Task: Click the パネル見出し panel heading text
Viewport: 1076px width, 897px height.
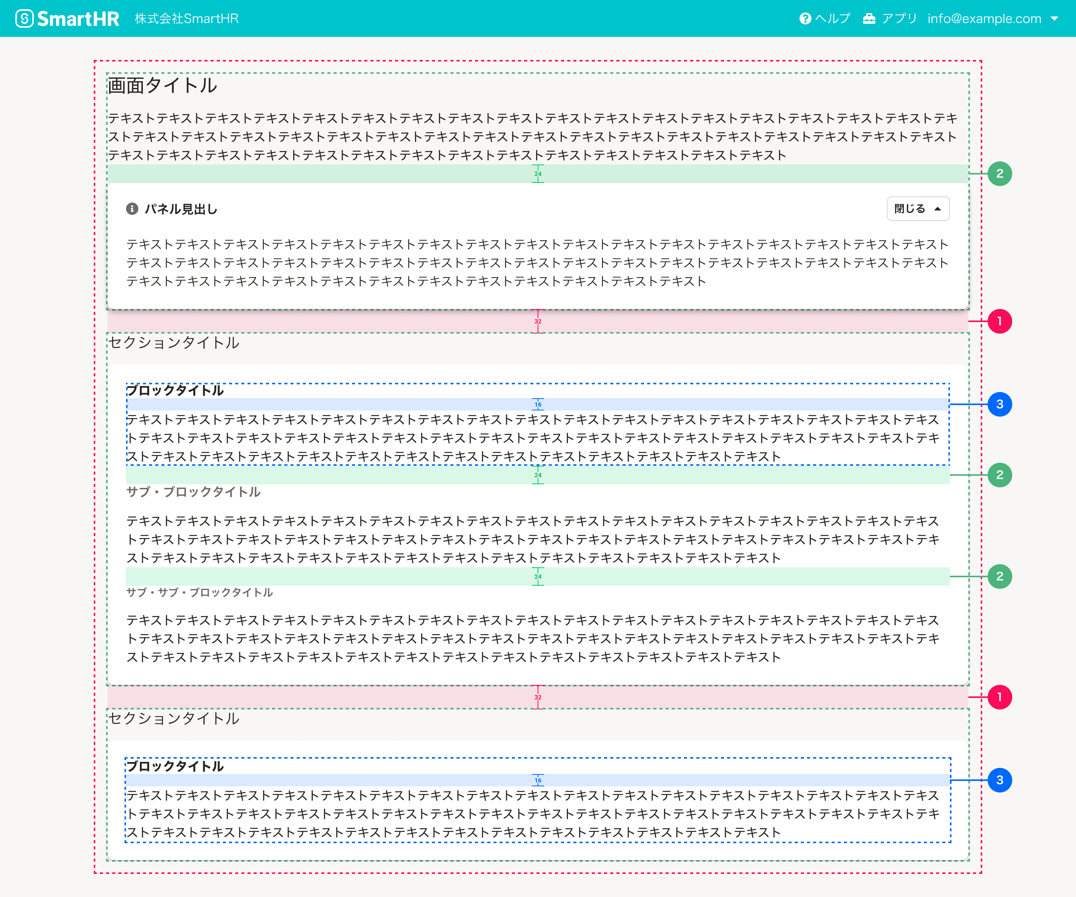Action: pos(181,209)
